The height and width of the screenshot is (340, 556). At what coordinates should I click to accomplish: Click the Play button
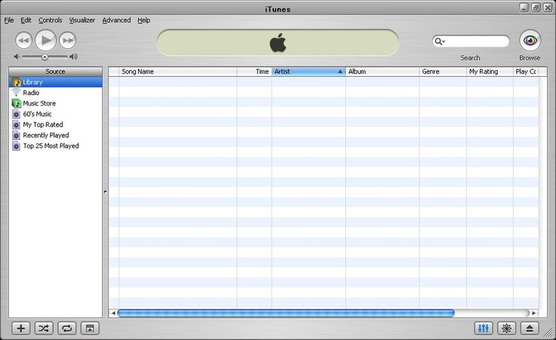[x=46, y=40]
